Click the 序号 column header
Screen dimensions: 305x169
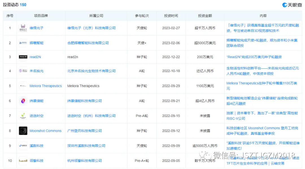10,16
